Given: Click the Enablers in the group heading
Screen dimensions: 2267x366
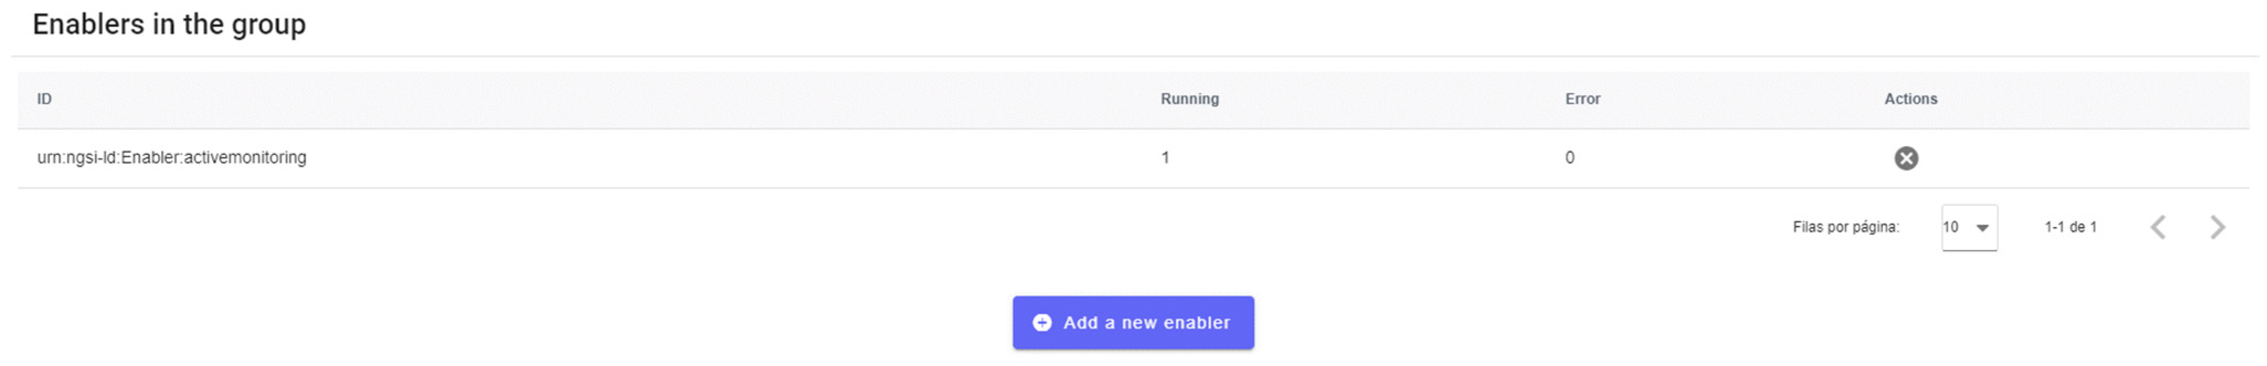Looking at the screenshot, I should (169, 25).
